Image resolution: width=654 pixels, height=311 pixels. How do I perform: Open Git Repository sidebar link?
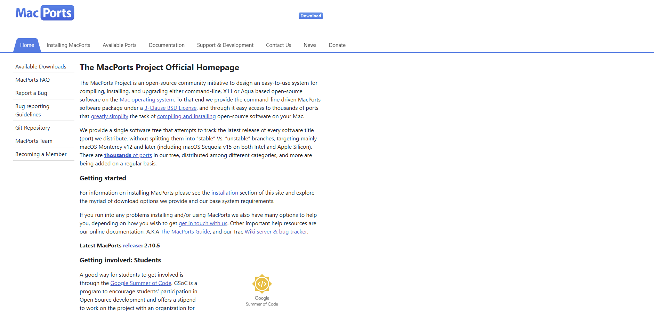click(44, 128)
